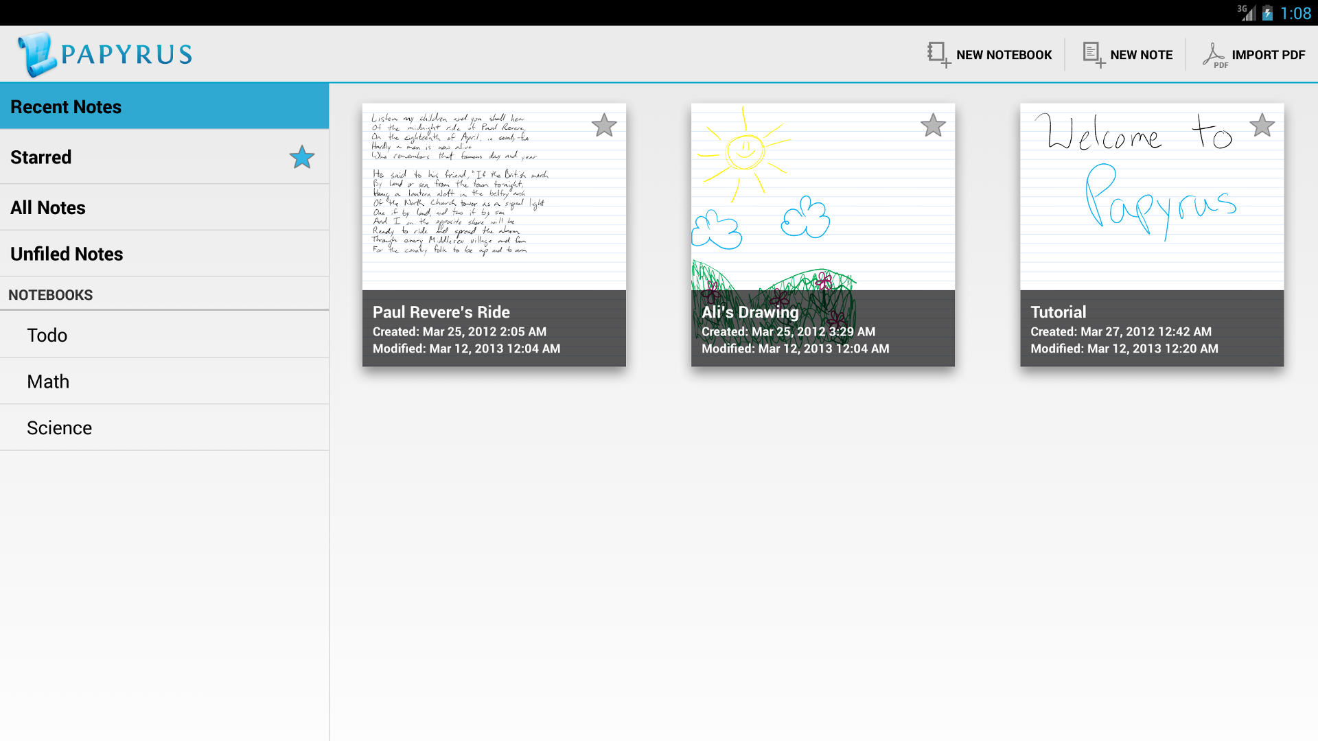Click the IMPORT PDF text label
The width and height of the screenshot is (1318, 741).
pyautogui.click(x=1268, y=55)
